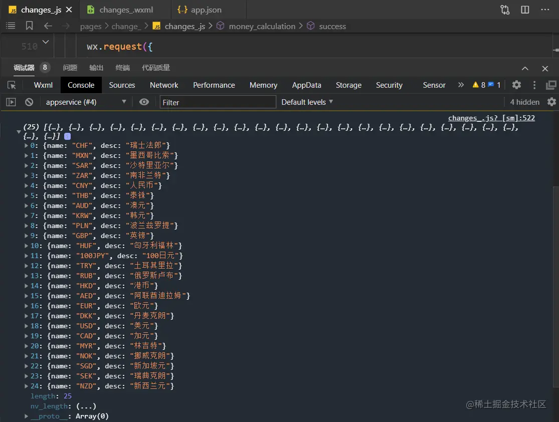The height and width of the screenshot is (422, 559).
Task: Expand array item 0 CHF
Action: [x=26, y=145]
